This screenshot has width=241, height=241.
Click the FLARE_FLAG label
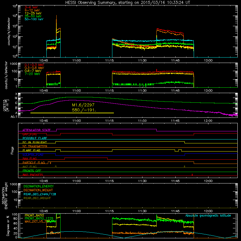click(x=31, y=150)
